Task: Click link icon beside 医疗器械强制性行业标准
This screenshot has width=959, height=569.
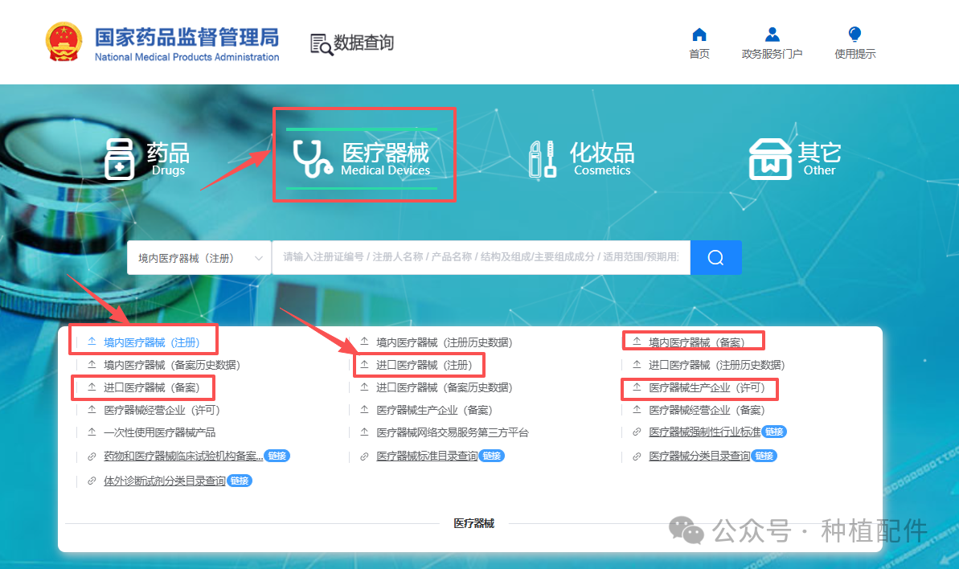Action: 637,432
